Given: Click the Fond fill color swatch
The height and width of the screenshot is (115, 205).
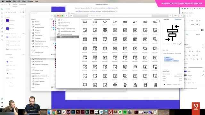Looking at the screenshot, I should (x=185, y=71).
